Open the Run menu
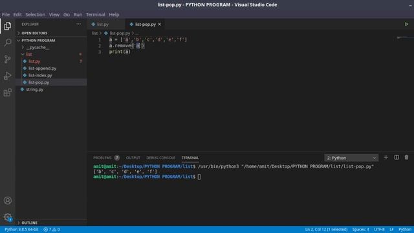 78,14
